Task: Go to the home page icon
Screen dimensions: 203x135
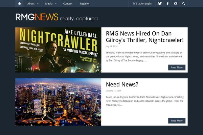Action: (x=19, y=4)
